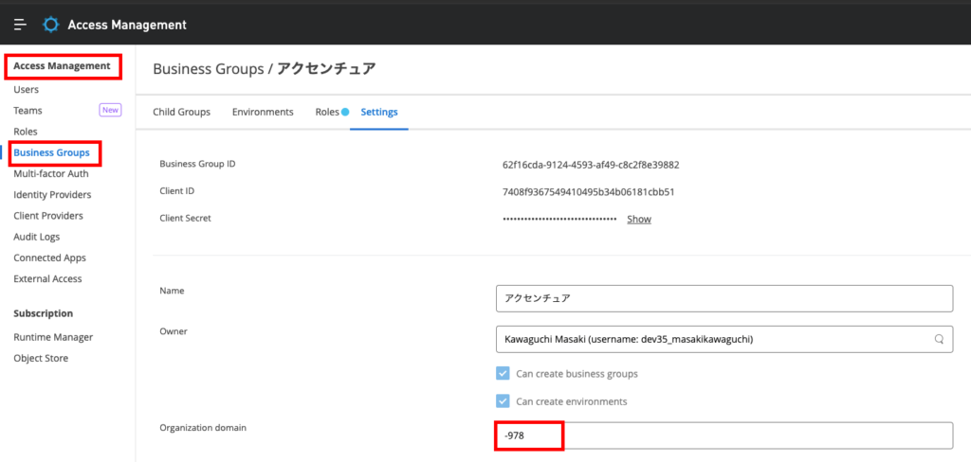The height and width of the screenshot is (462, 971).
Task: Open the Owner selection combo box
Action: click(711, 339)
